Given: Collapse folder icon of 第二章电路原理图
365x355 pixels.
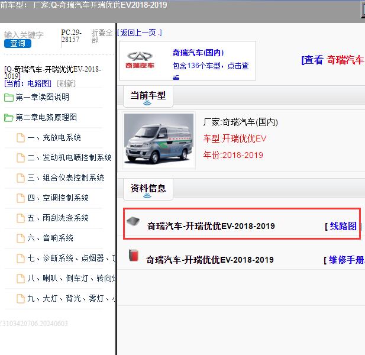Looking at the screenshot, I should tap(9, 118).
